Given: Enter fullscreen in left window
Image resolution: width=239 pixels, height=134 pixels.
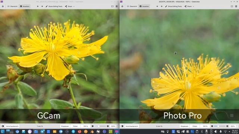Looking at the screenshot, I should pyautogui.click(x=112, y=6).
